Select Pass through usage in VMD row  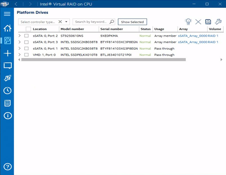[164, 55]
